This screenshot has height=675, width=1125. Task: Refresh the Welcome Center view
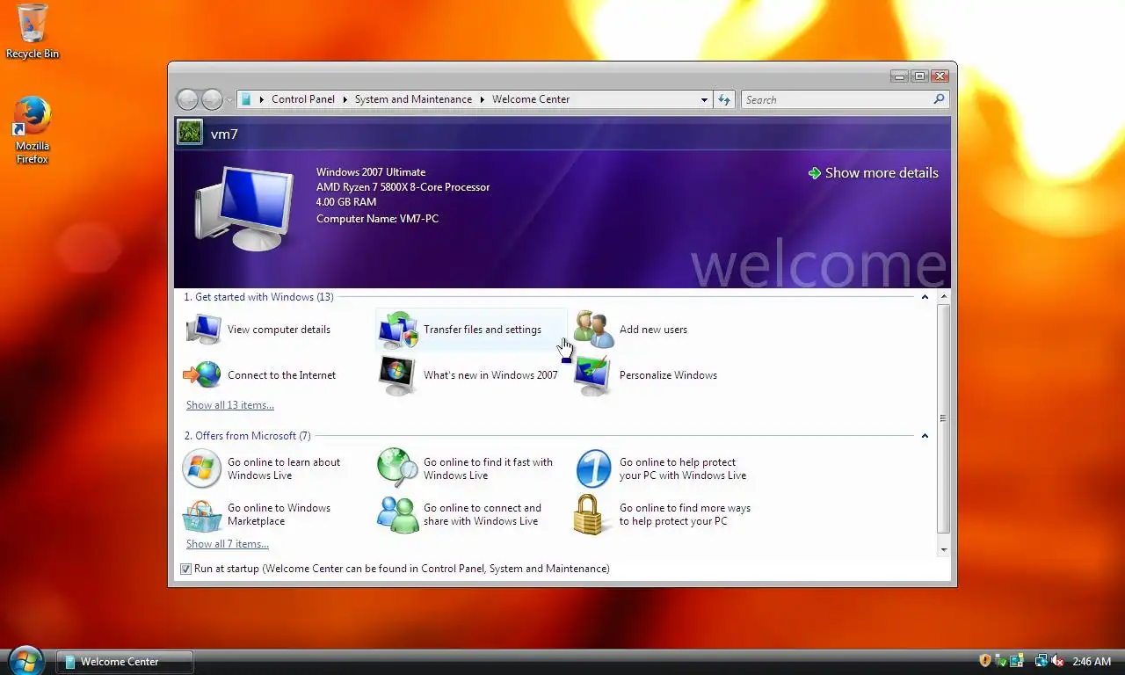click(724, 99)
